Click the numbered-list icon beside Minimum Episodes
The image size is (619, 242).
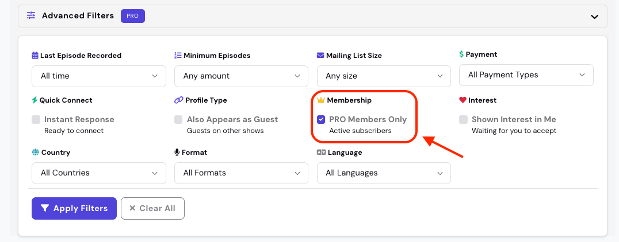click(178, 56)
